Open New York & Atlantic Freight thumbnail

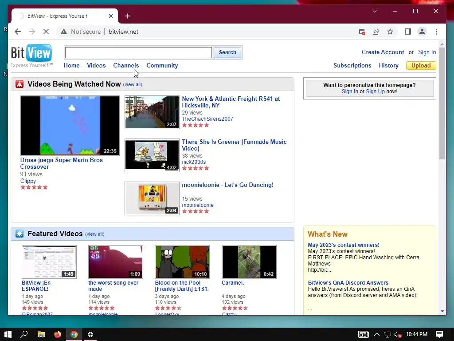(152, 112)
